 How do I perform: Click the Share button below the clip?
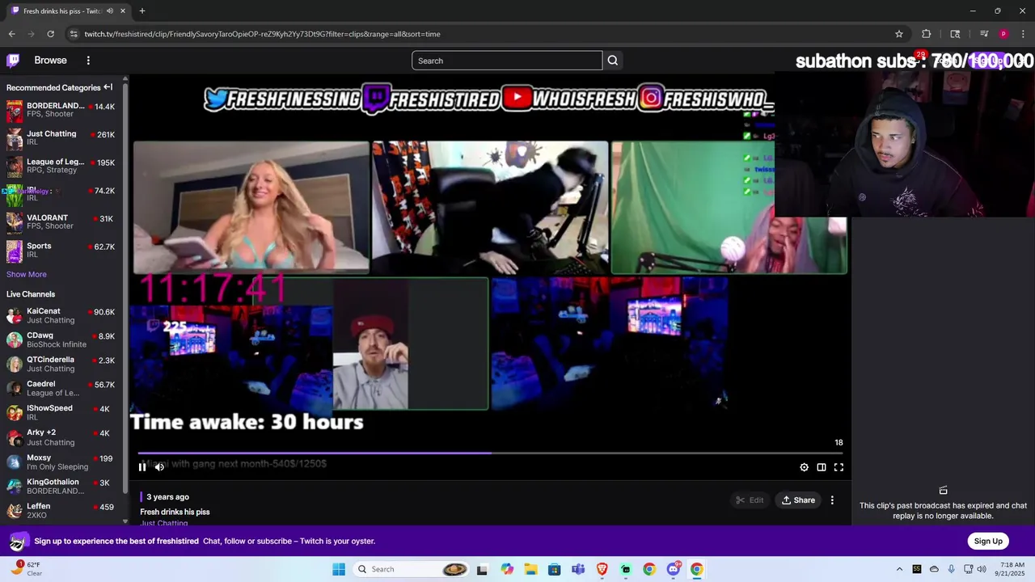(797, 500)
